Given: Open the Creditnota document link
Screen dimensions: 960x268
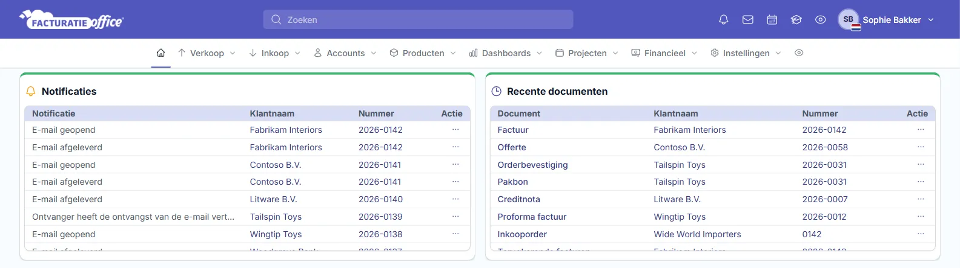Looking at the screenshot, I should 518,199.
